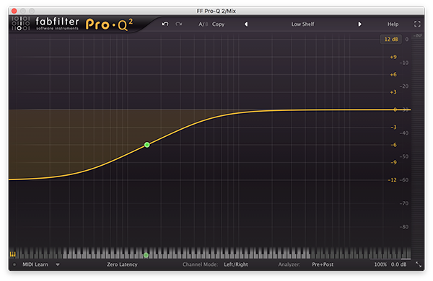Change Zero Latency processing mode
433x281 pixels.
point(122,264)
